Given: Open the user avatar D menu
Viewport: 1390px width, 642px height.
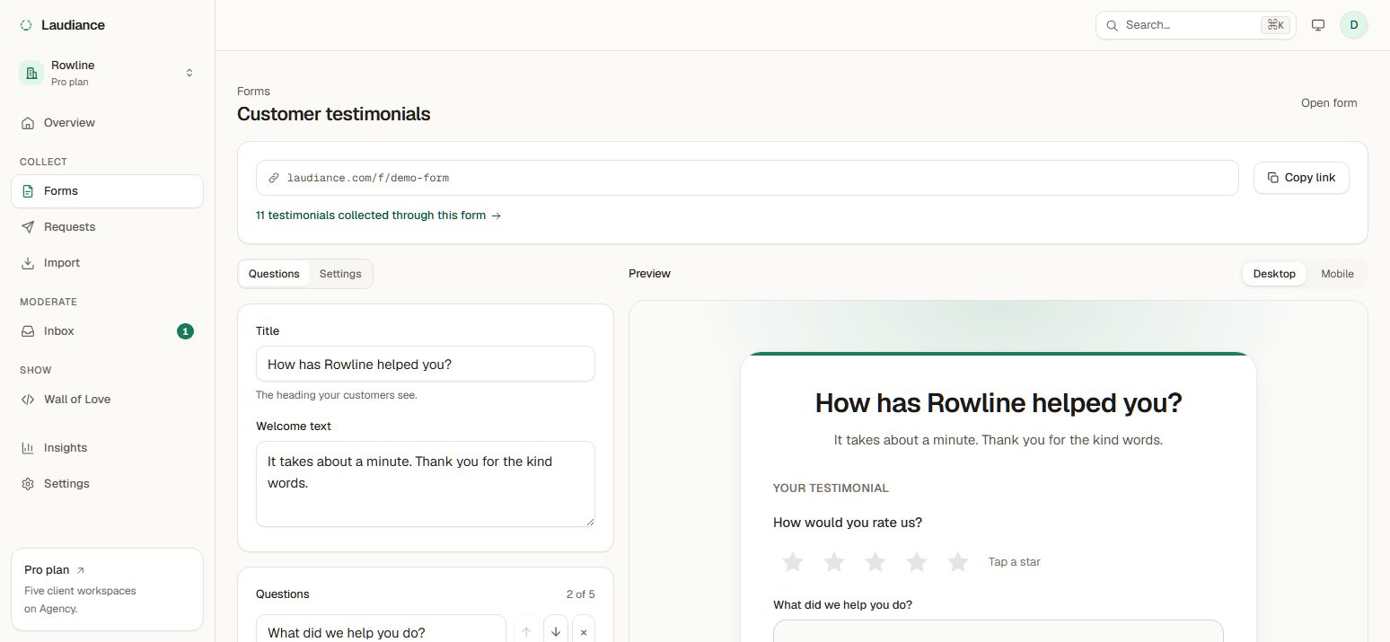Looking at the screenshot, I should click(1354, 25).
